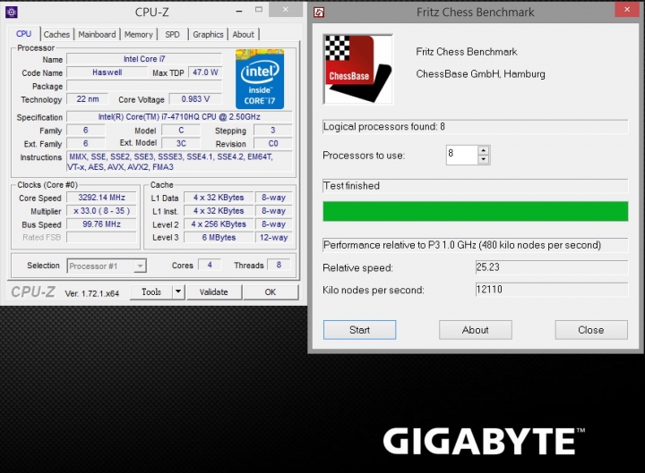Click the Kilo nodes per second value 12110
This screenshot has height=473, width=645.
point(552,290)
